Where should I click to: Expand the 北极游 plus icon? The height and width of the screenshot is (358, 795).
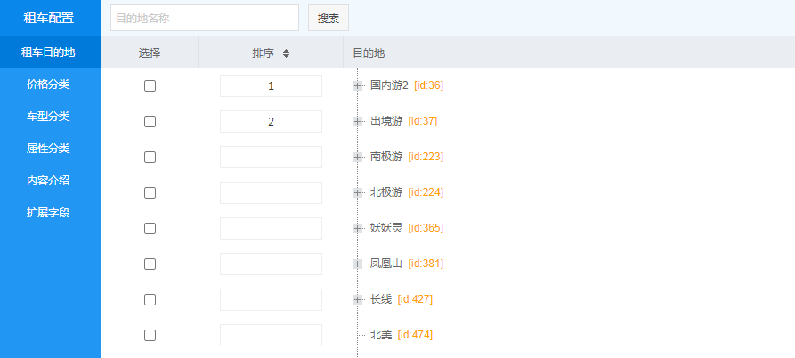(x=358, y=192)
